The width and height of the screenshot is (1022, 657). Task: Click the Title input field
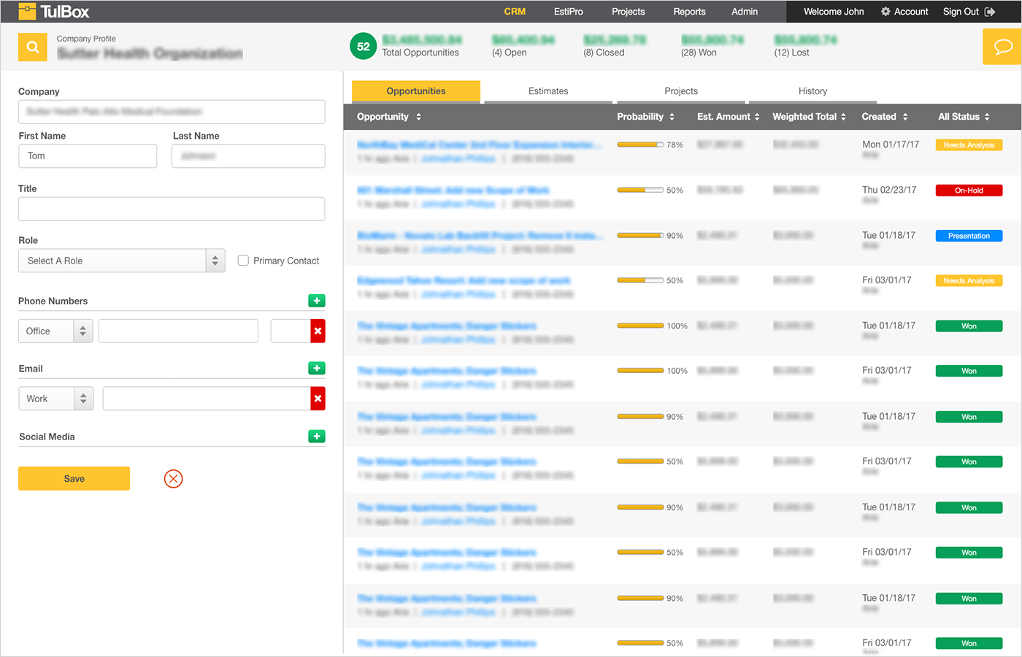click(x=172, y=209)
